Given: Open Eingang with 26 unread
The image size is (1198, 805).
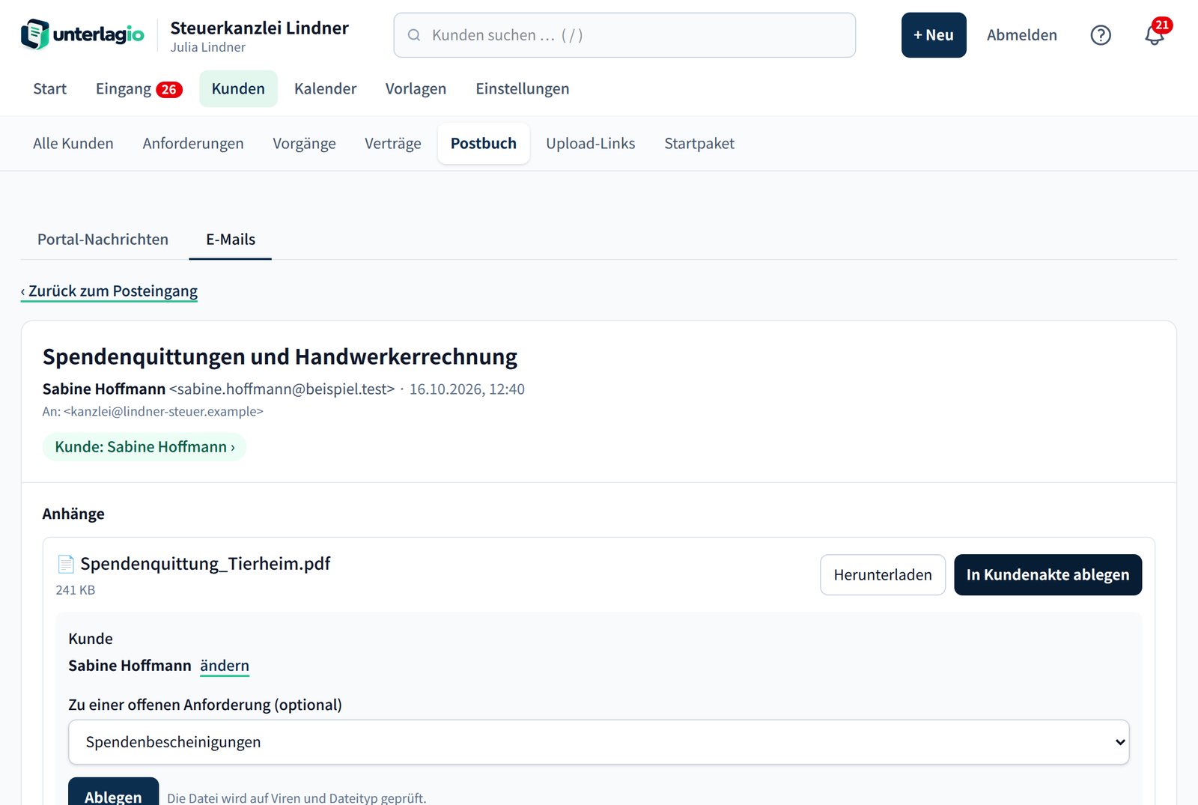Looking at the screenshot, I should (x=139, y=89).
